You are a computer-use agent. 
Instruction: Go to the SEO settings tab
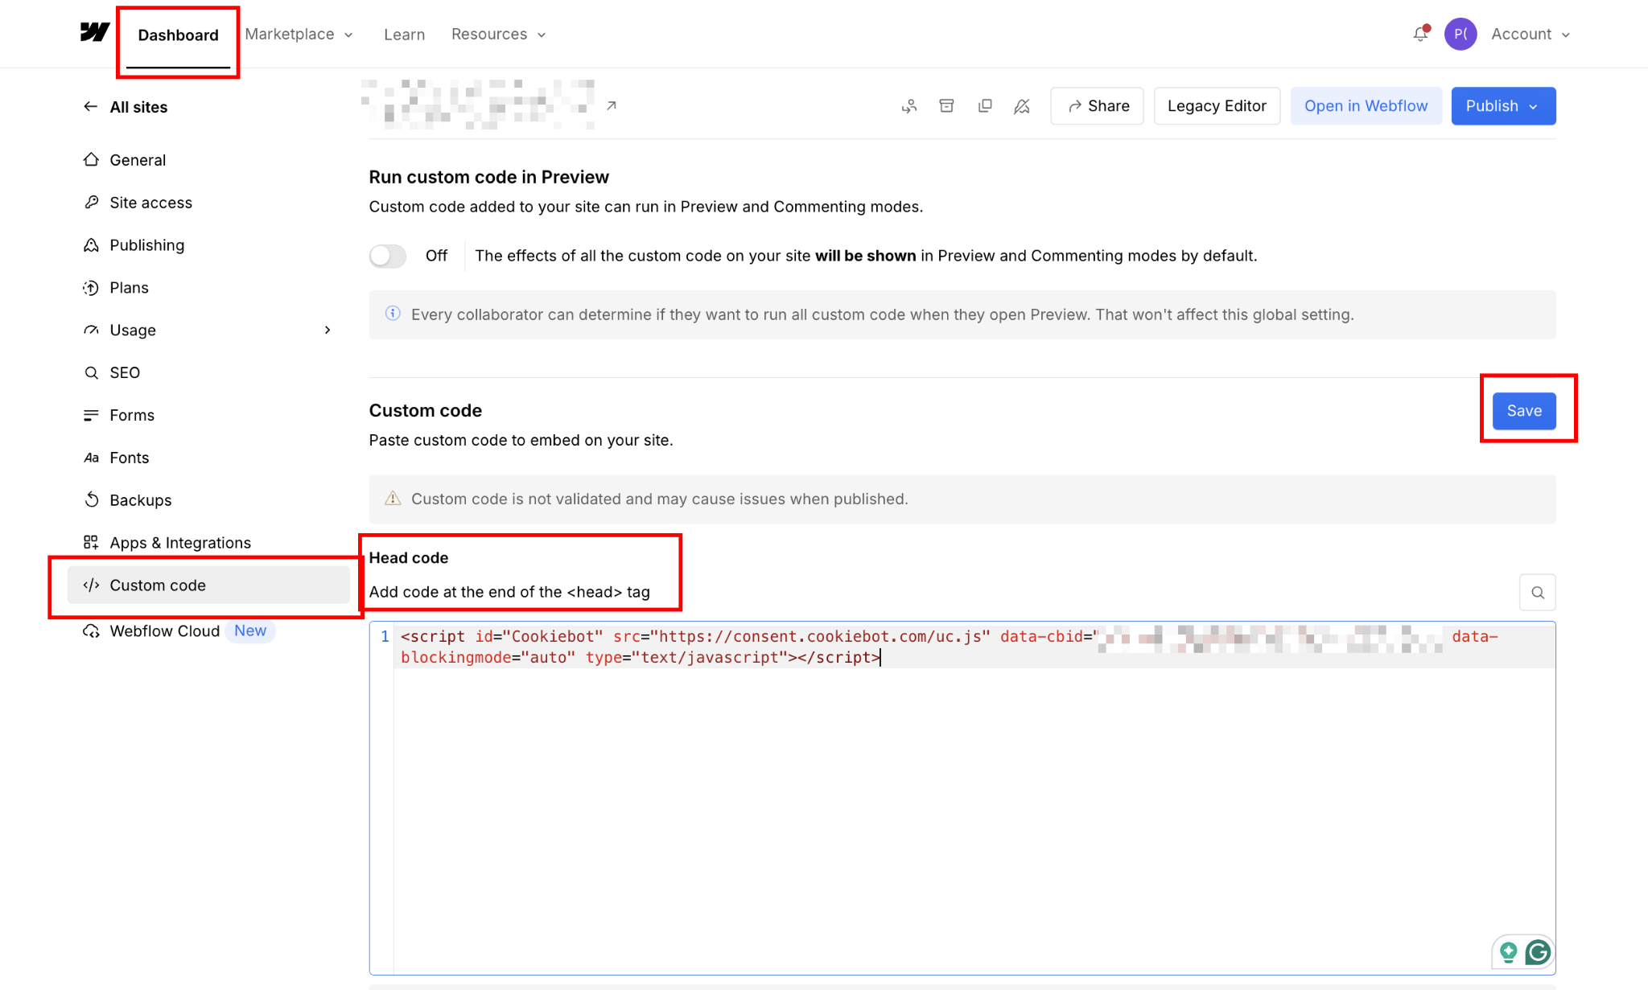(x=125, y=372)
